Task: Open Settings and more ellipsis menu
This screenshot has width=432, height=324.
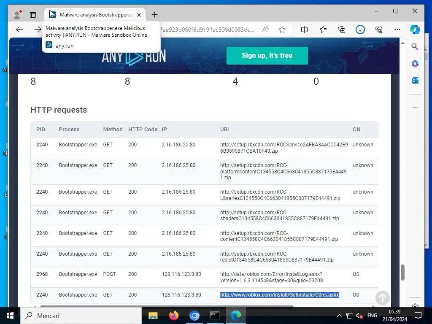Action: (397, 30)
